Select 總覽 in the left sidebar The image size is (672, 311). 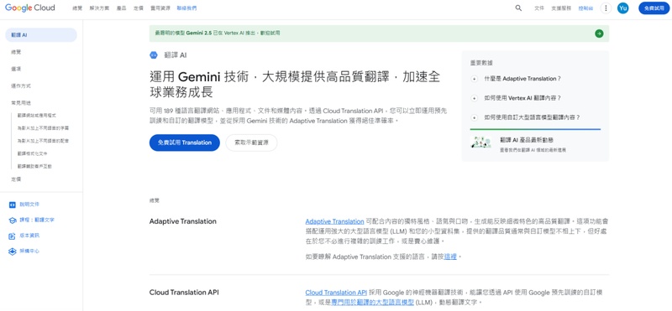click(16, 52)
